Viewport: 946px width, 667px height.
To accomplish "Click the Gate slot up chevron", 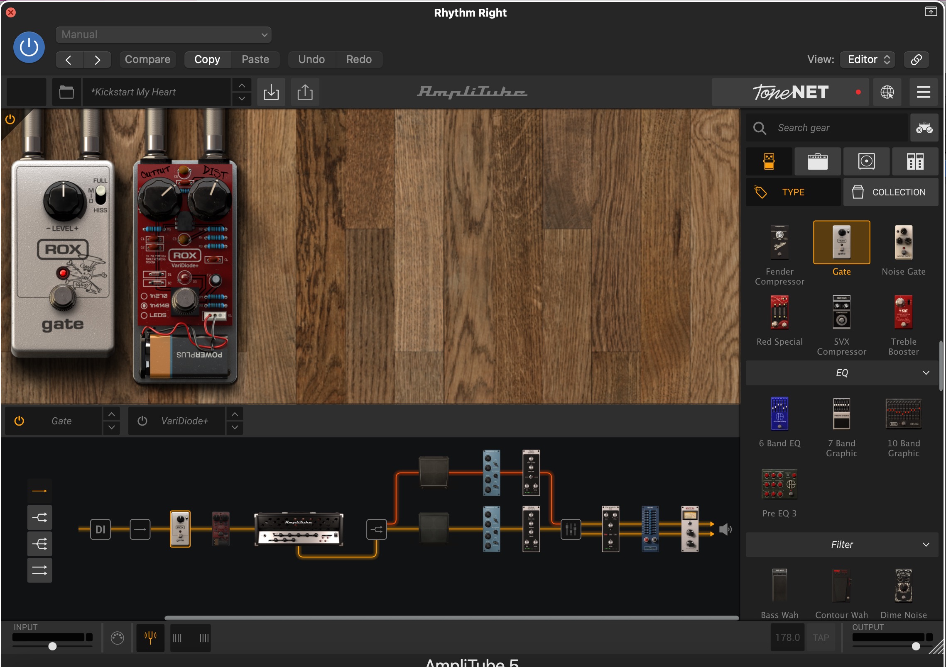I will tap(112, 414).
